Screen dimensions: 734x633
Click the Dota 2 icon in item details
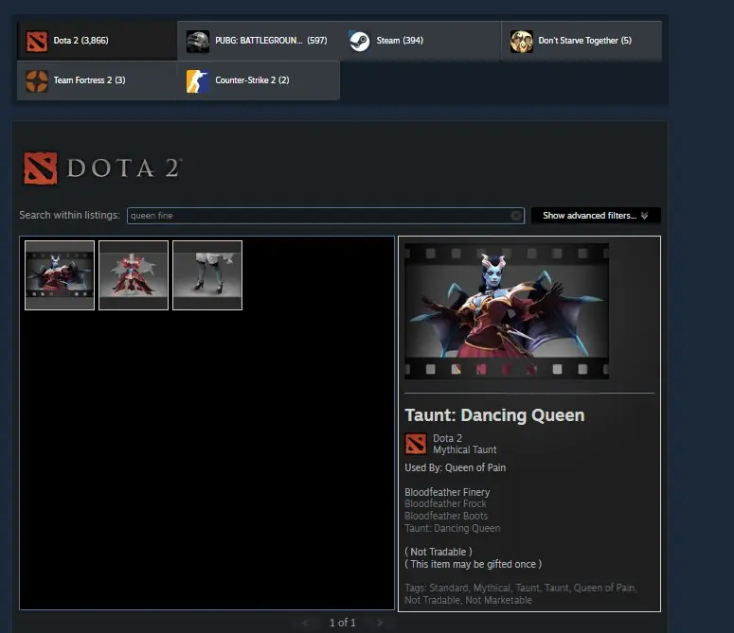click(x=416, y=444)
